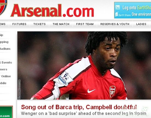Open 'Song out of Barca trip' headline
151x118 pixels.
pyautogui.click(x=79, y=107)
